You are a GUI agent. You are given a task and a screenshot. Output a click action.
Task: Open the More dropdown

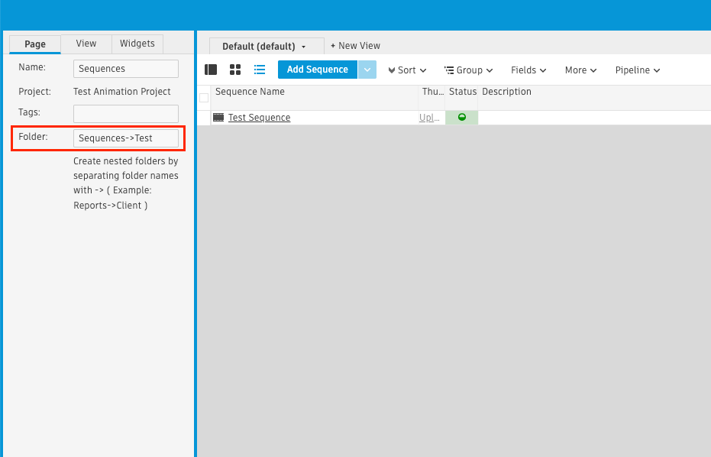(x=580, y=70)
